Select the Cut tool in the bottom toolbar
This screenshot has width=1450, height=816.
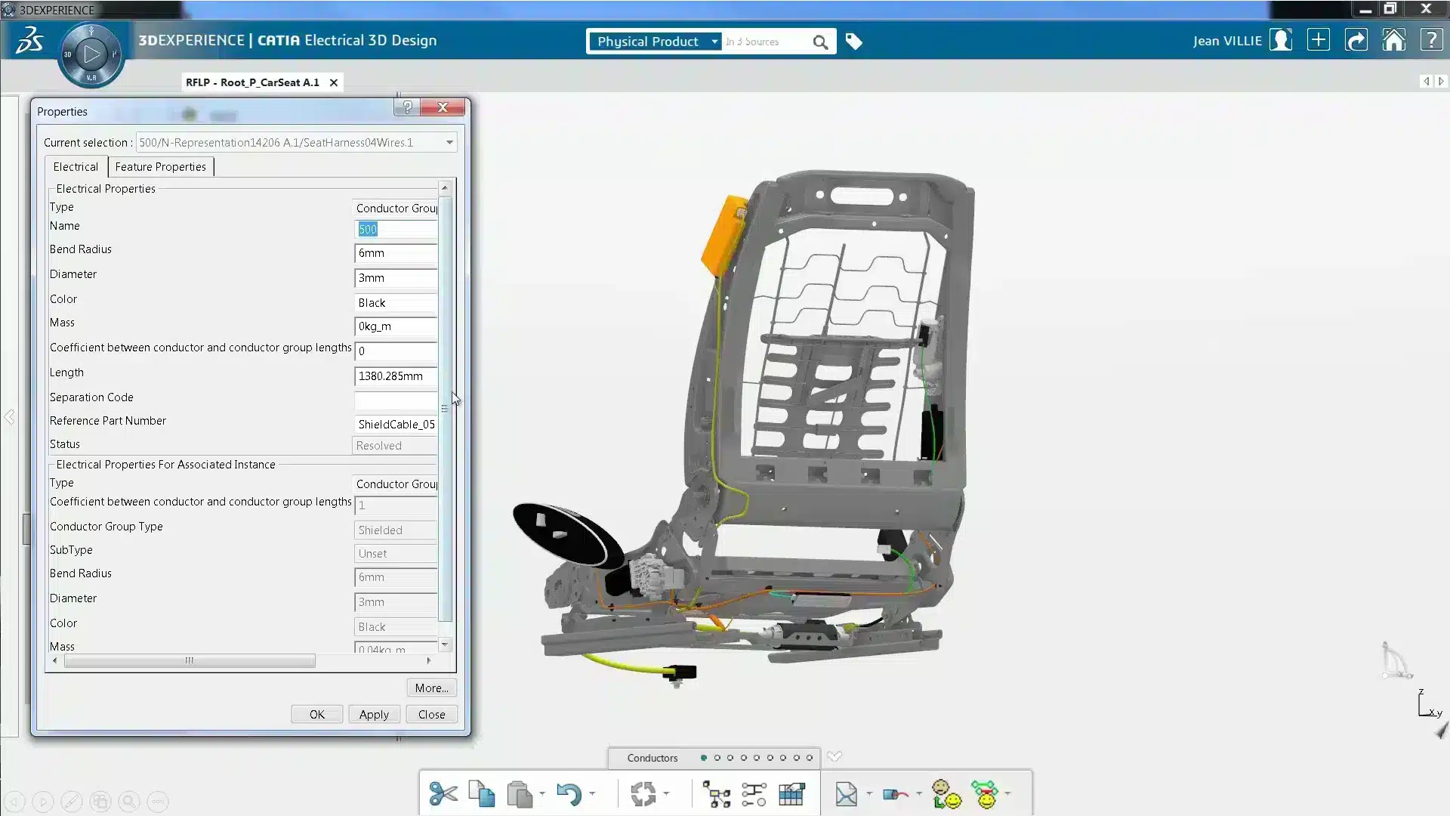(x=444, y=793)
